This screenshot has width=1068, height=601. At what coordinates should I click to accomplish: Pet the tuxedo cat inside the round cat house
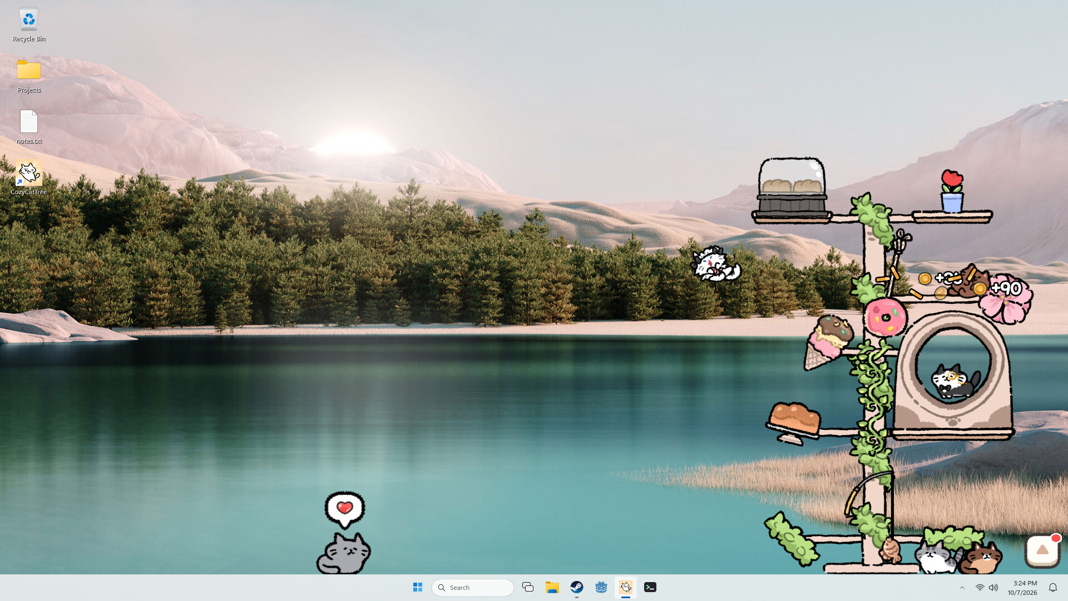(955, 382)
